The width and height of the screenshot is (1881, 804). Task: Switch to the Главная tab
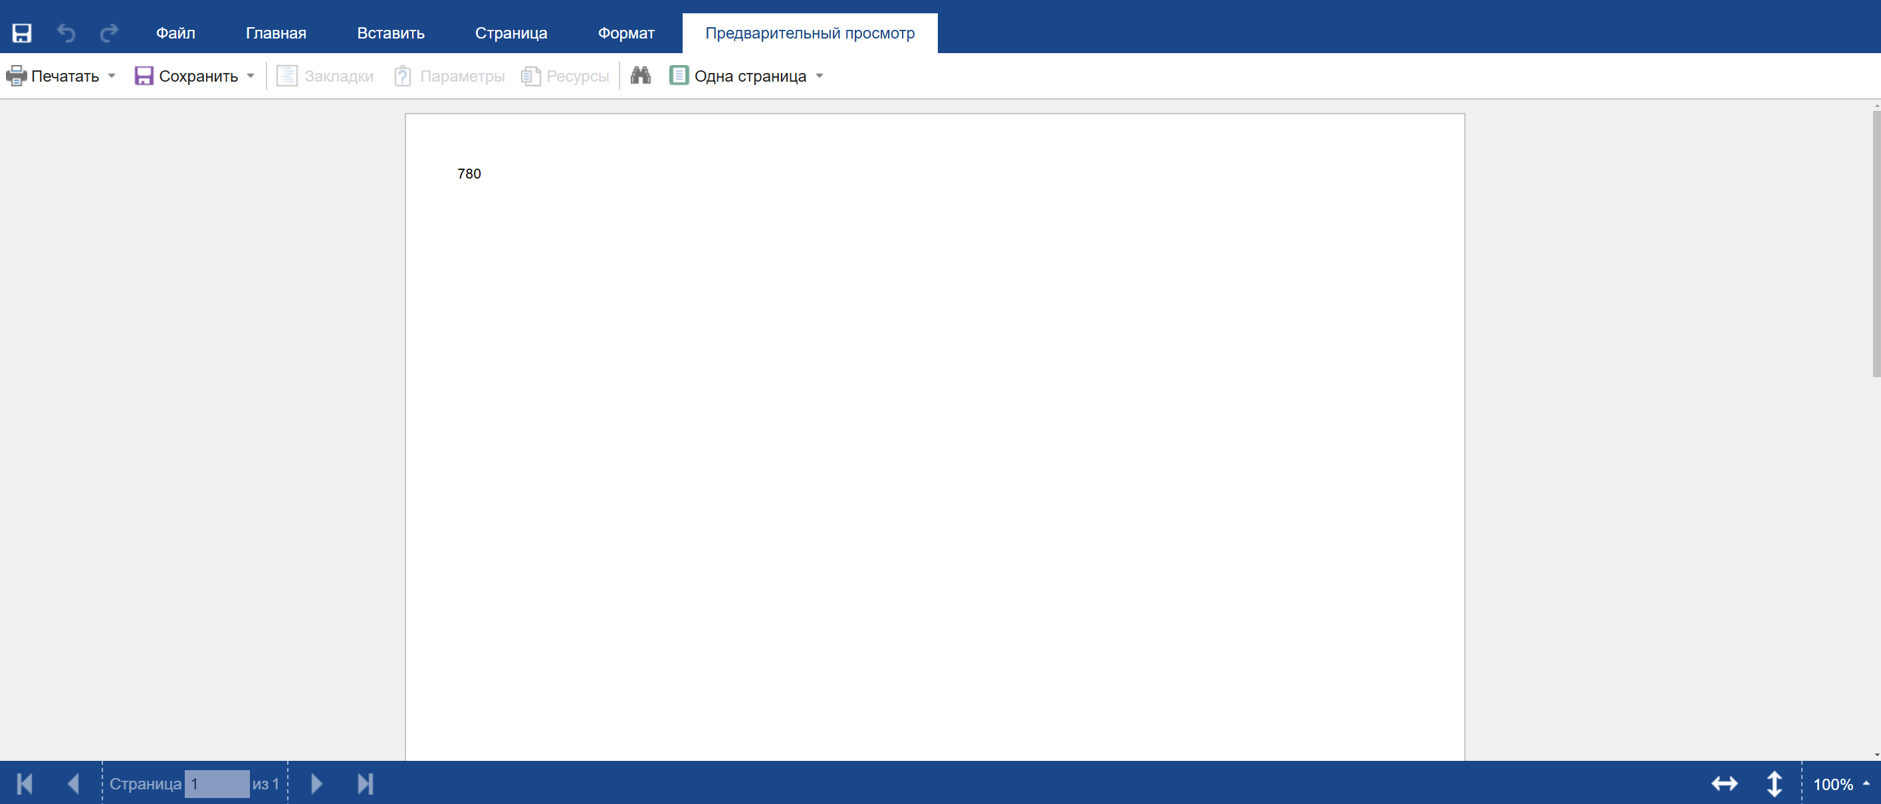point(276,33)
